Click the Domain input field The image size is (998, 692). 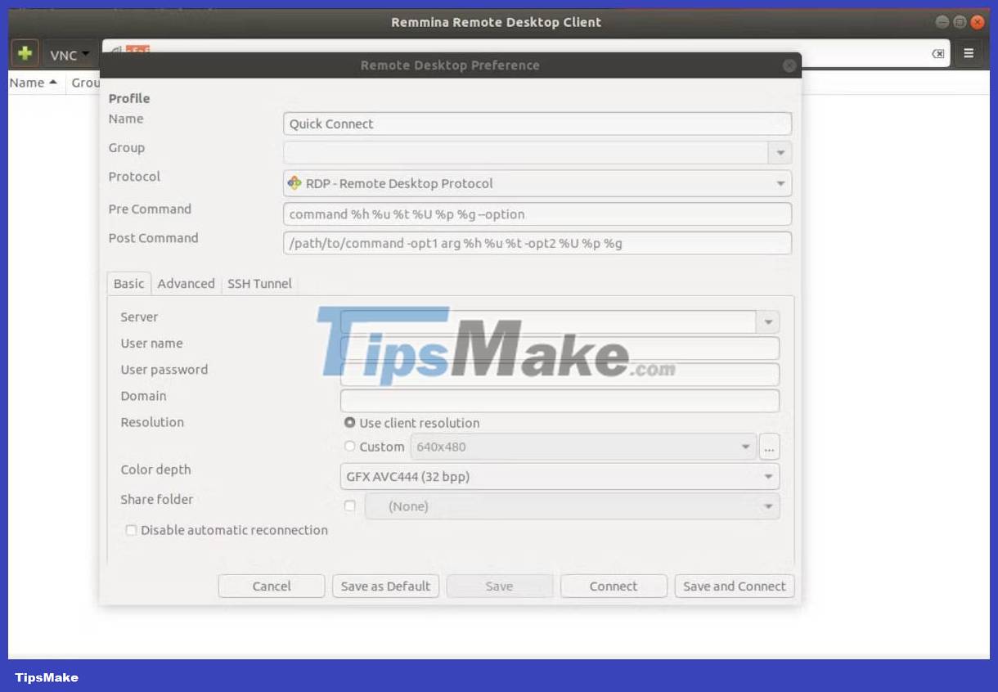coord(560,401)
